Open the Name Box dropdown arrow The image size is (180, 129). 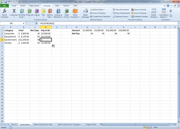point(24,23)
